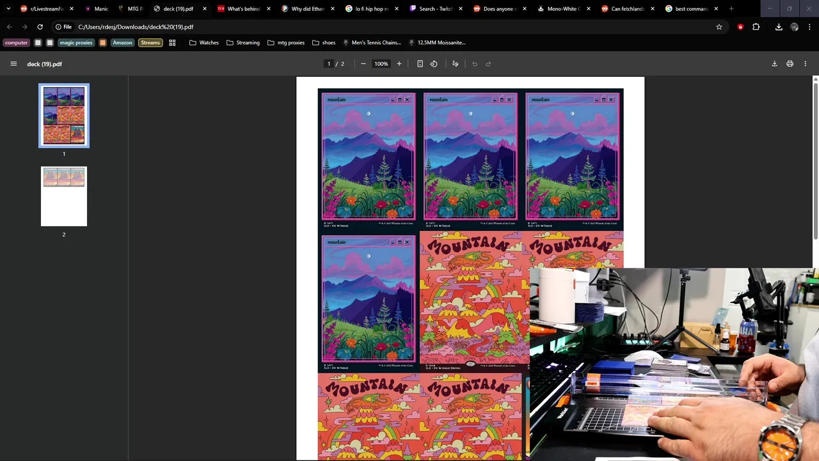Rotate the PDF counterclockwise

[x=434, y=64]
